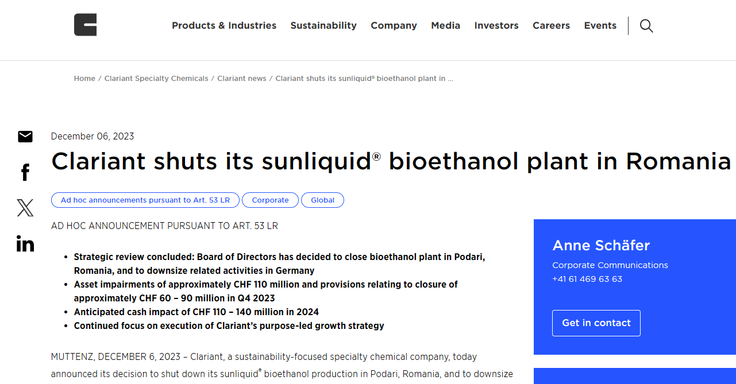Open the search magnifier icon
The height and width of the screenshot is (384, 736).
pos(646,26)
